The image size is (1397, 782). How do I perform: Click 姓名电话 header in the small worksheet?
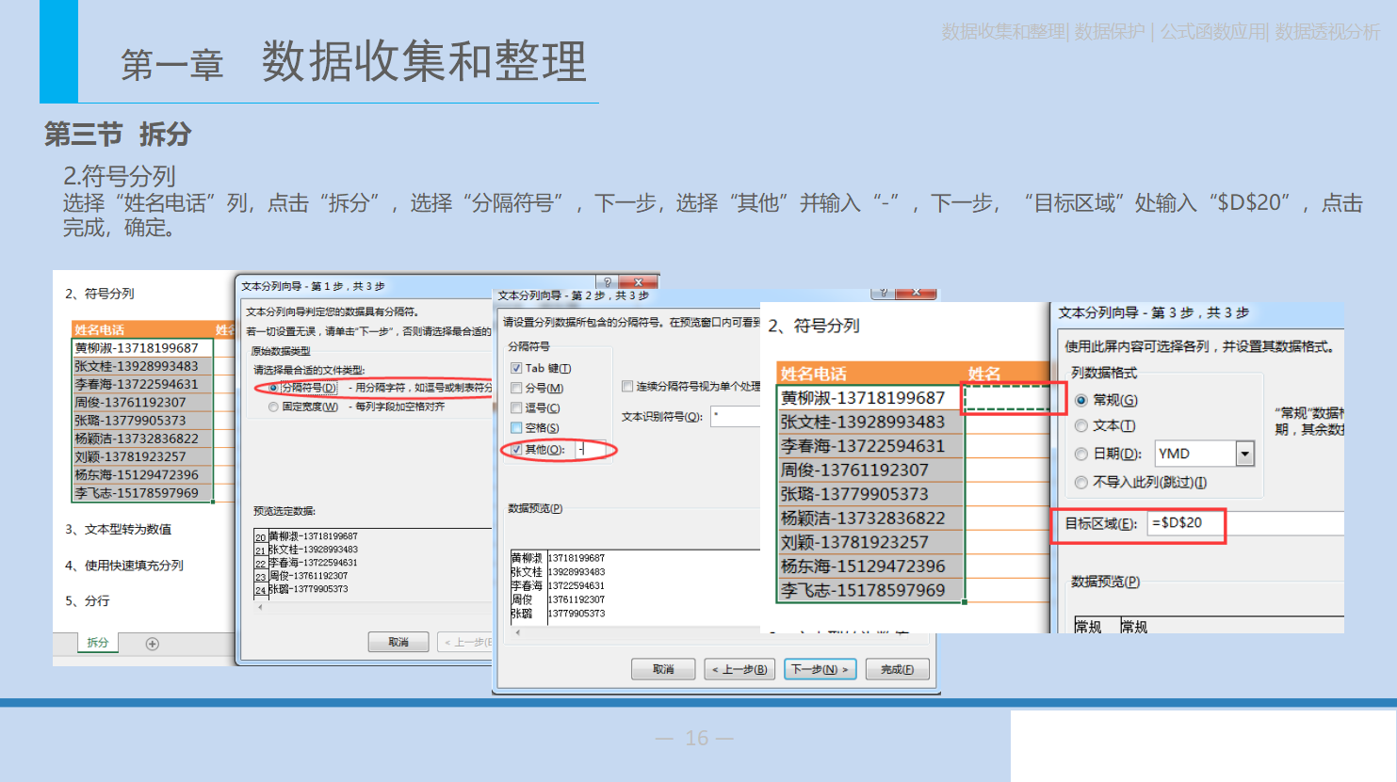pos(99,329)
